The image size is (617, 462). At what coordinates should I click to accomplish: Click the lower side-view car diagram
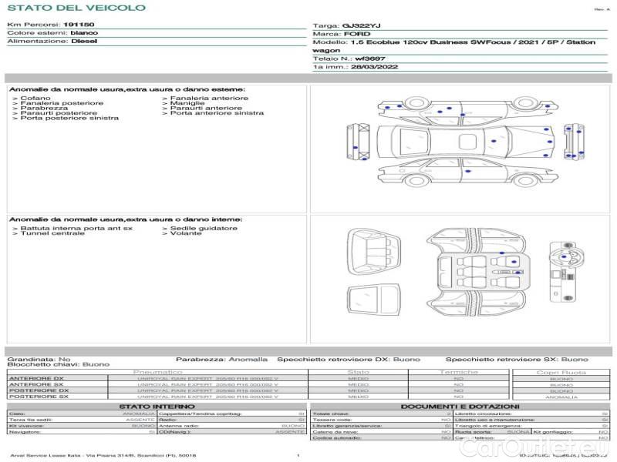[468, 172]
